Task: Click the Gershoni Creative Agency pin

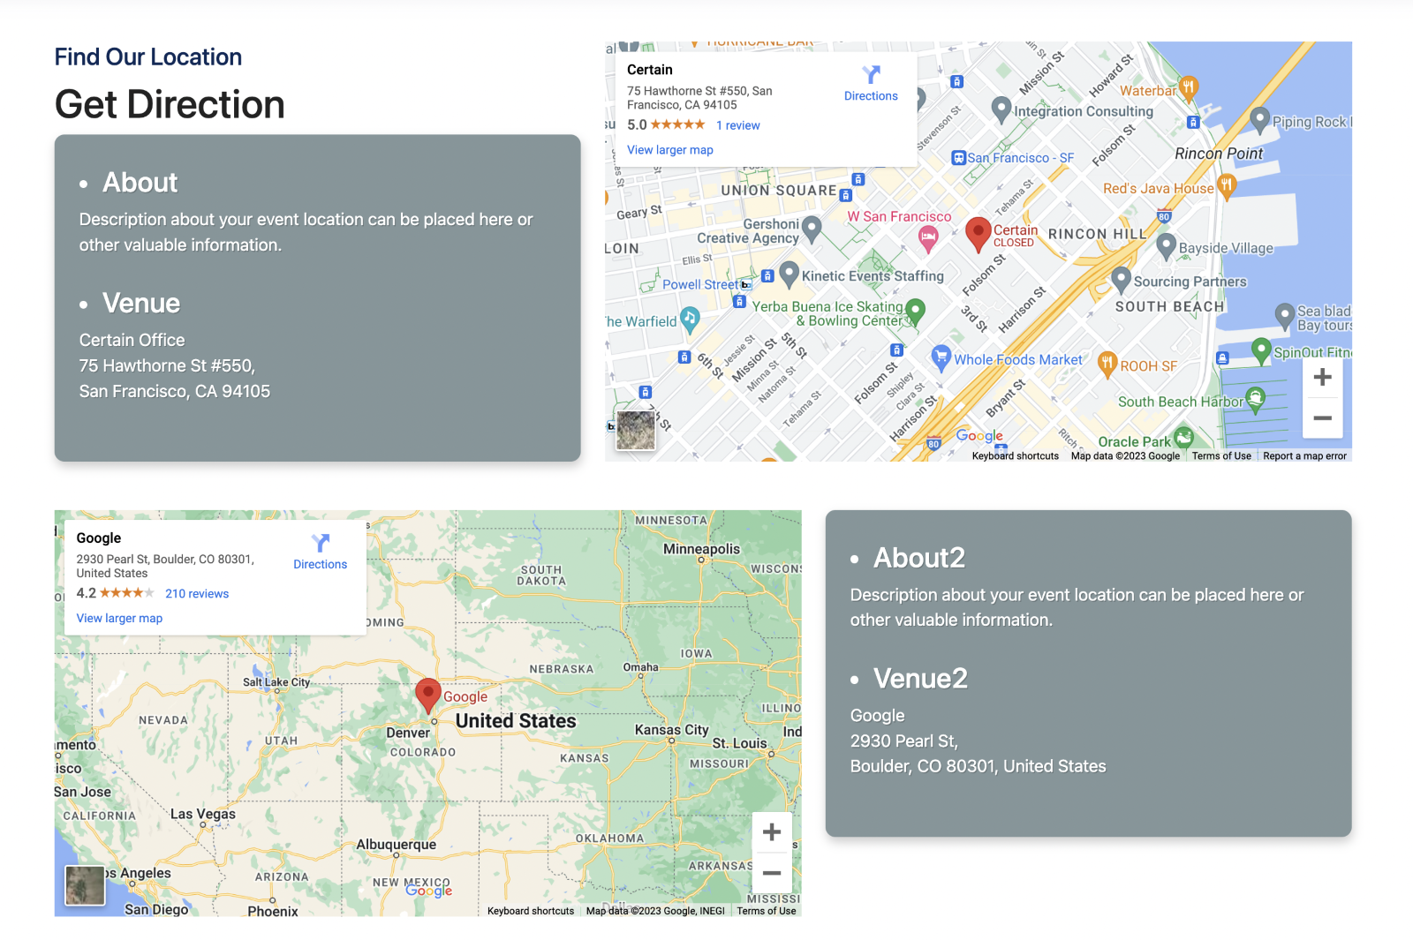Action: pyautogui.click(x=812, y=229)
